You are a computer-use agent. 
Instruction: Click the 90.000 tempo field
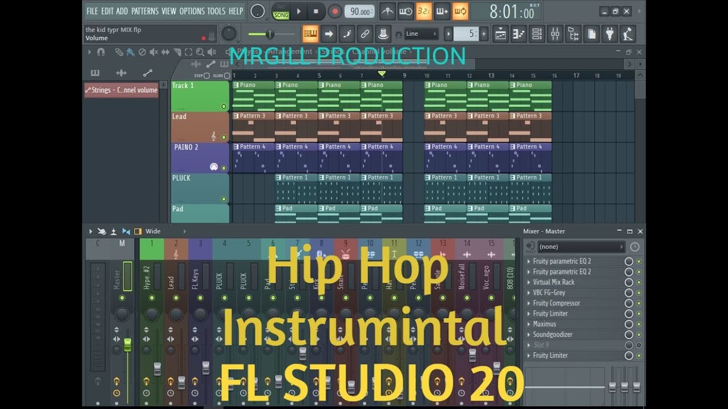click(359, 11)
